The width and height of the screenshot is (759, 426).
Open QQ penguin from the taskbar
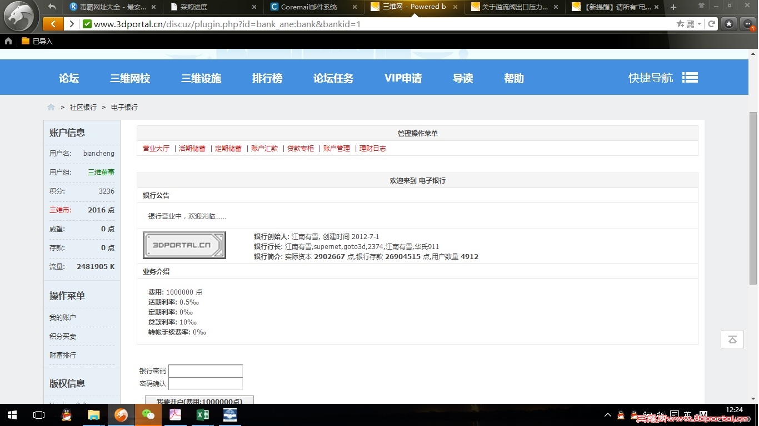pyautogui.click(x=66, y=415)
